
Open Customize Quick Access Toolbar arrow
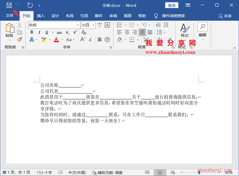(x=39, y=6)
